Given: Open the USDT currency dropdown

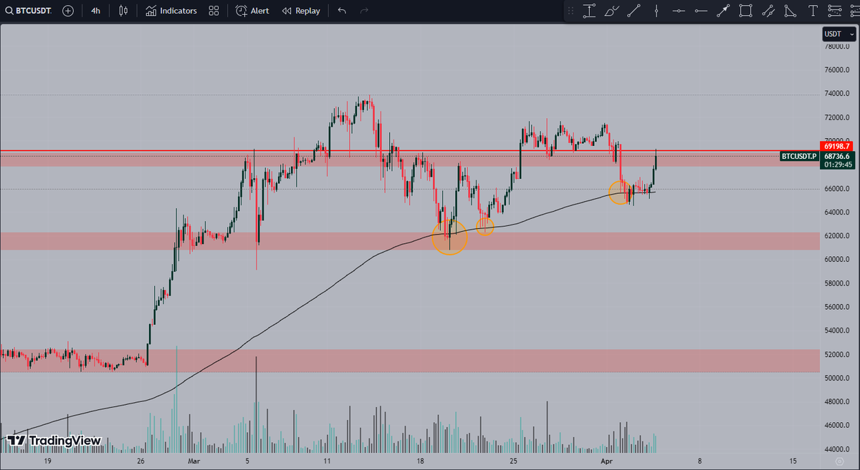Looking at the screenshot, I should coord(838,34).
